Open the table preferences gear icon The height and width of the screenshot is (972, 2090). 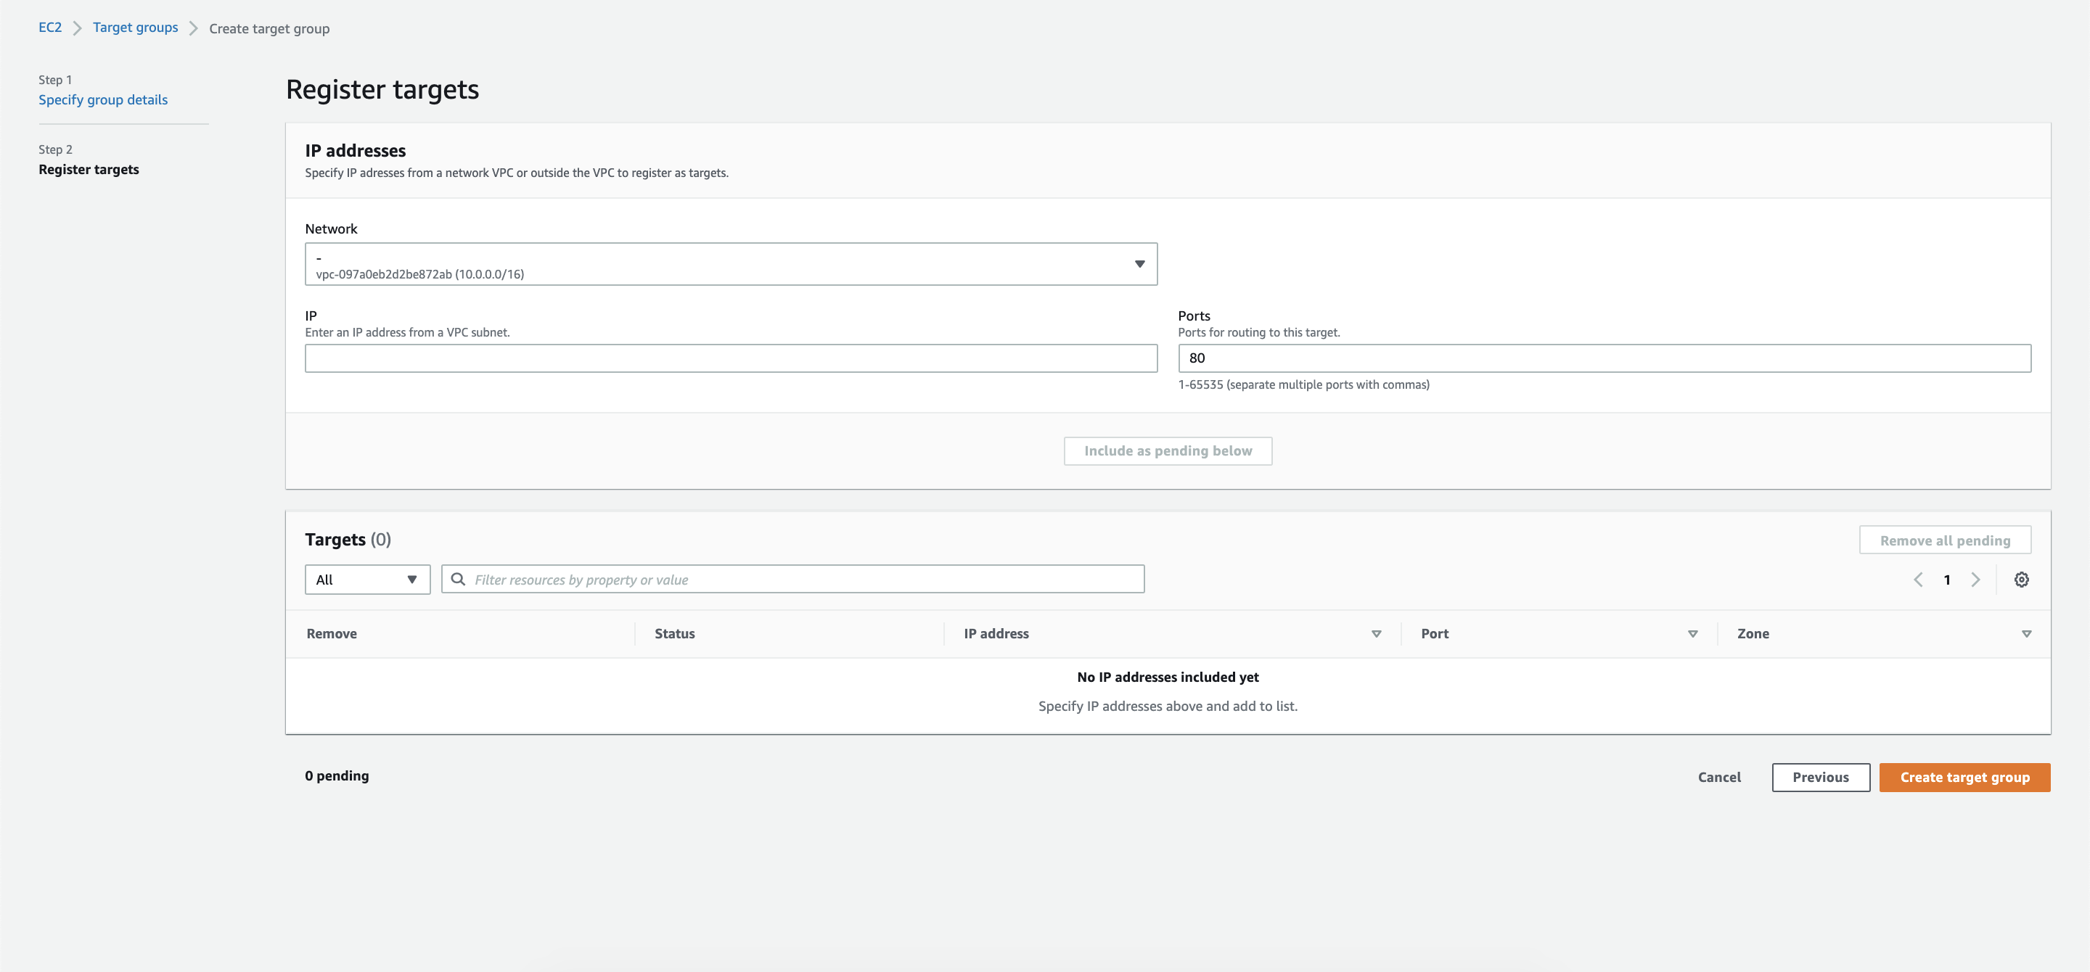point(2021,580)
